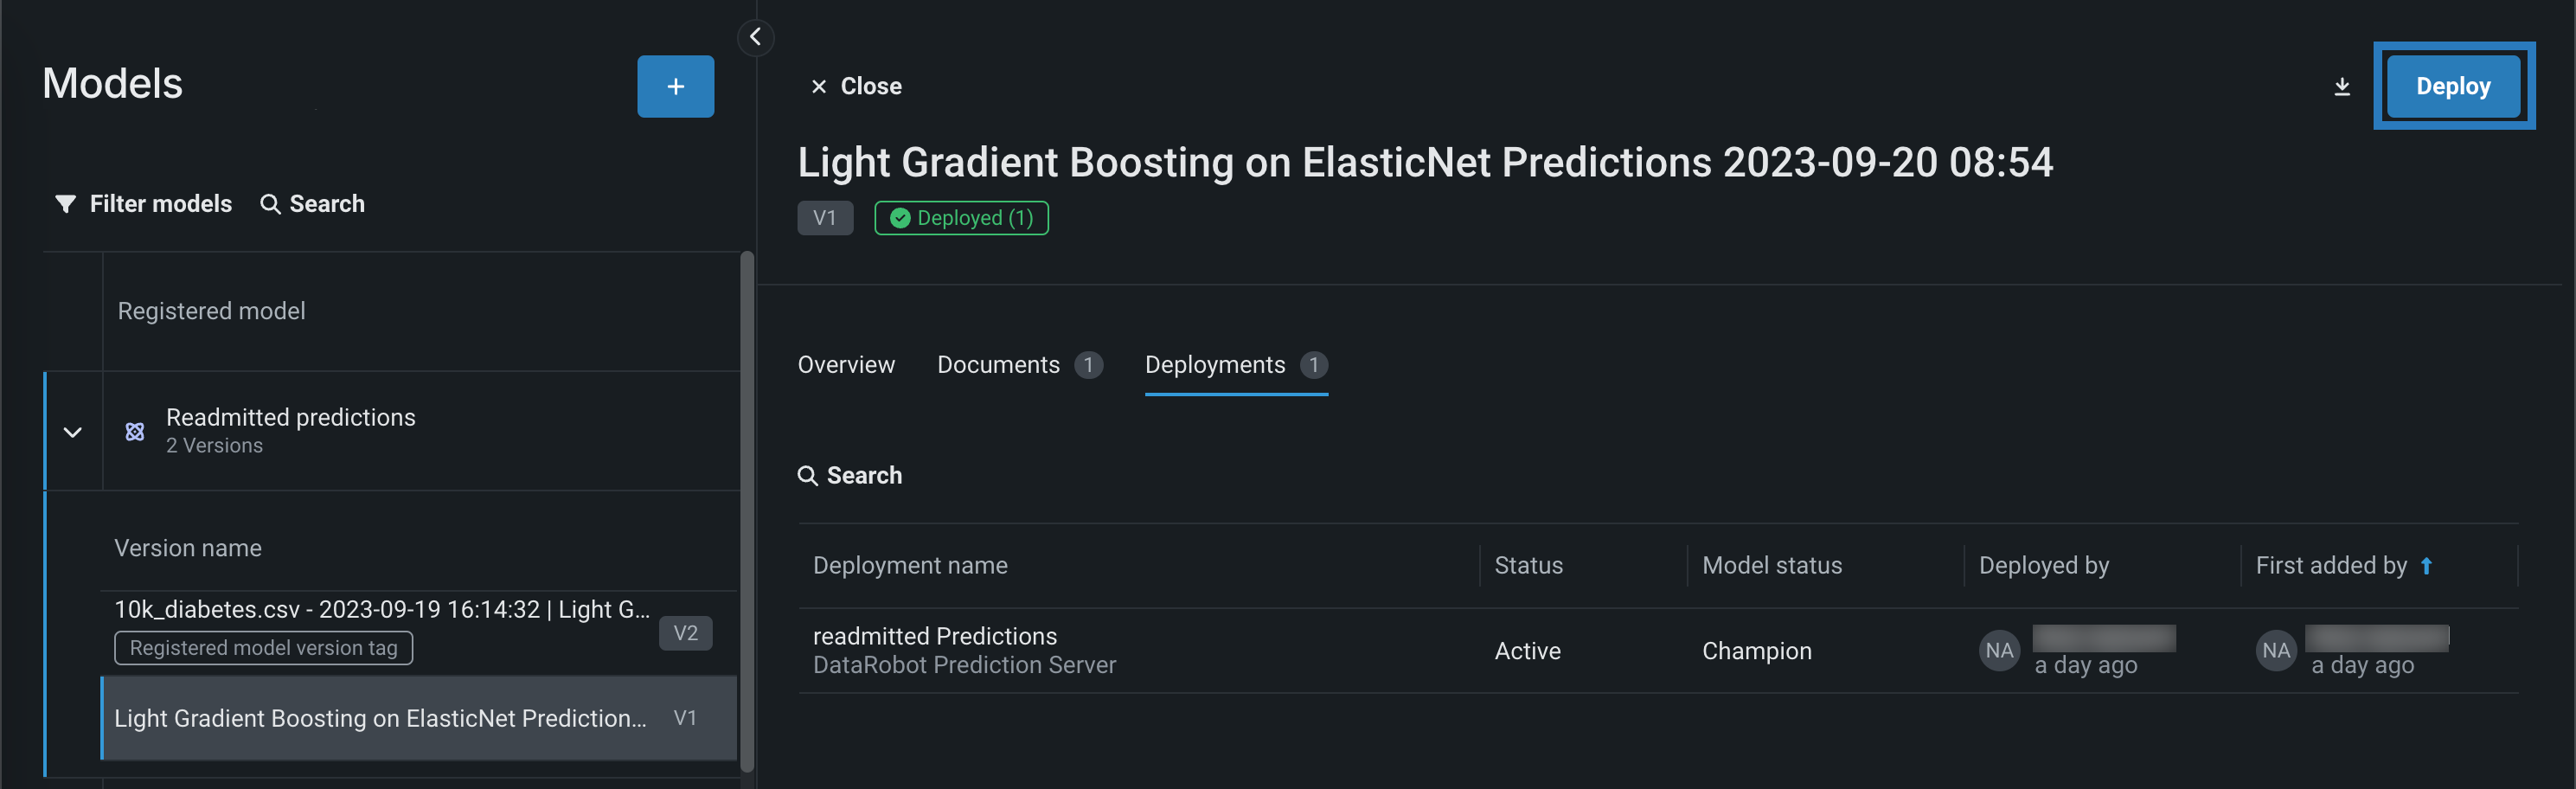This screenshot has width=2576, height=789.
Task: Click the sort arrow on First added by
Action: tap(2426, 566)
